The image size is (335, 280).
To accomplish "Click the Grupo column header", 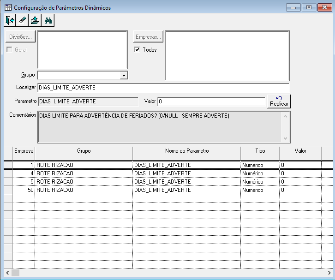I will (84, 151).
